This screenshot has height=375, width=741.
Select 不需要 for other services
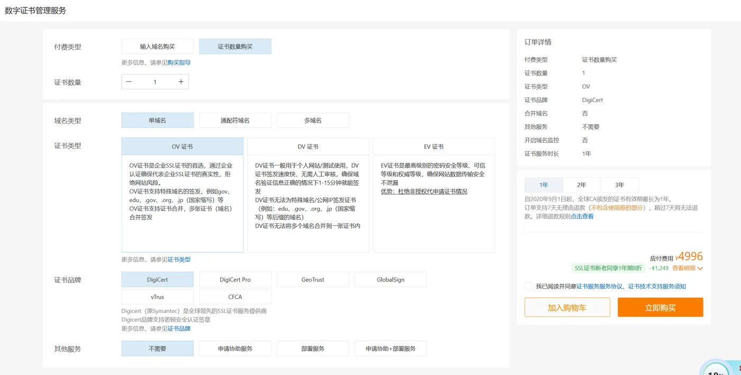pyautogui.click(x=157, y=349)
